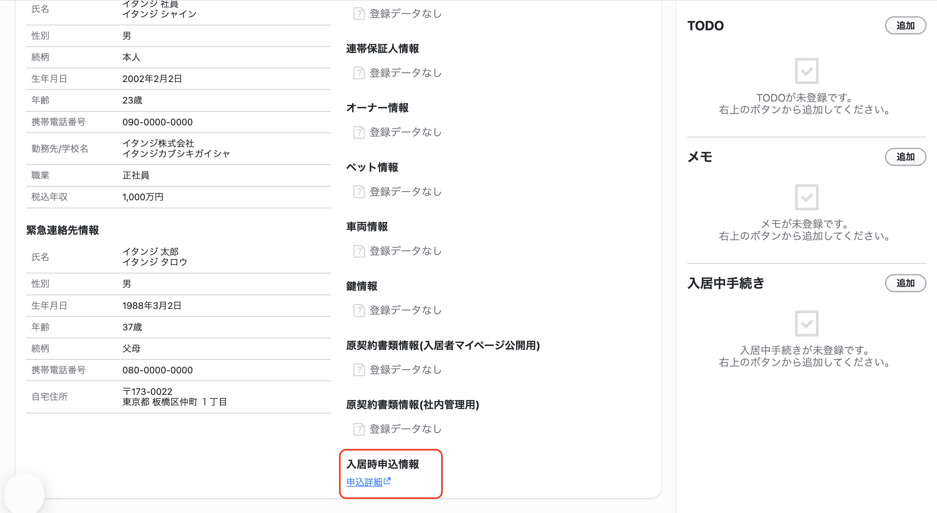This screenshot has width=937, height=513.
Task: Click the empty checkmark icon under メモ
Action: tap(807, 197)
